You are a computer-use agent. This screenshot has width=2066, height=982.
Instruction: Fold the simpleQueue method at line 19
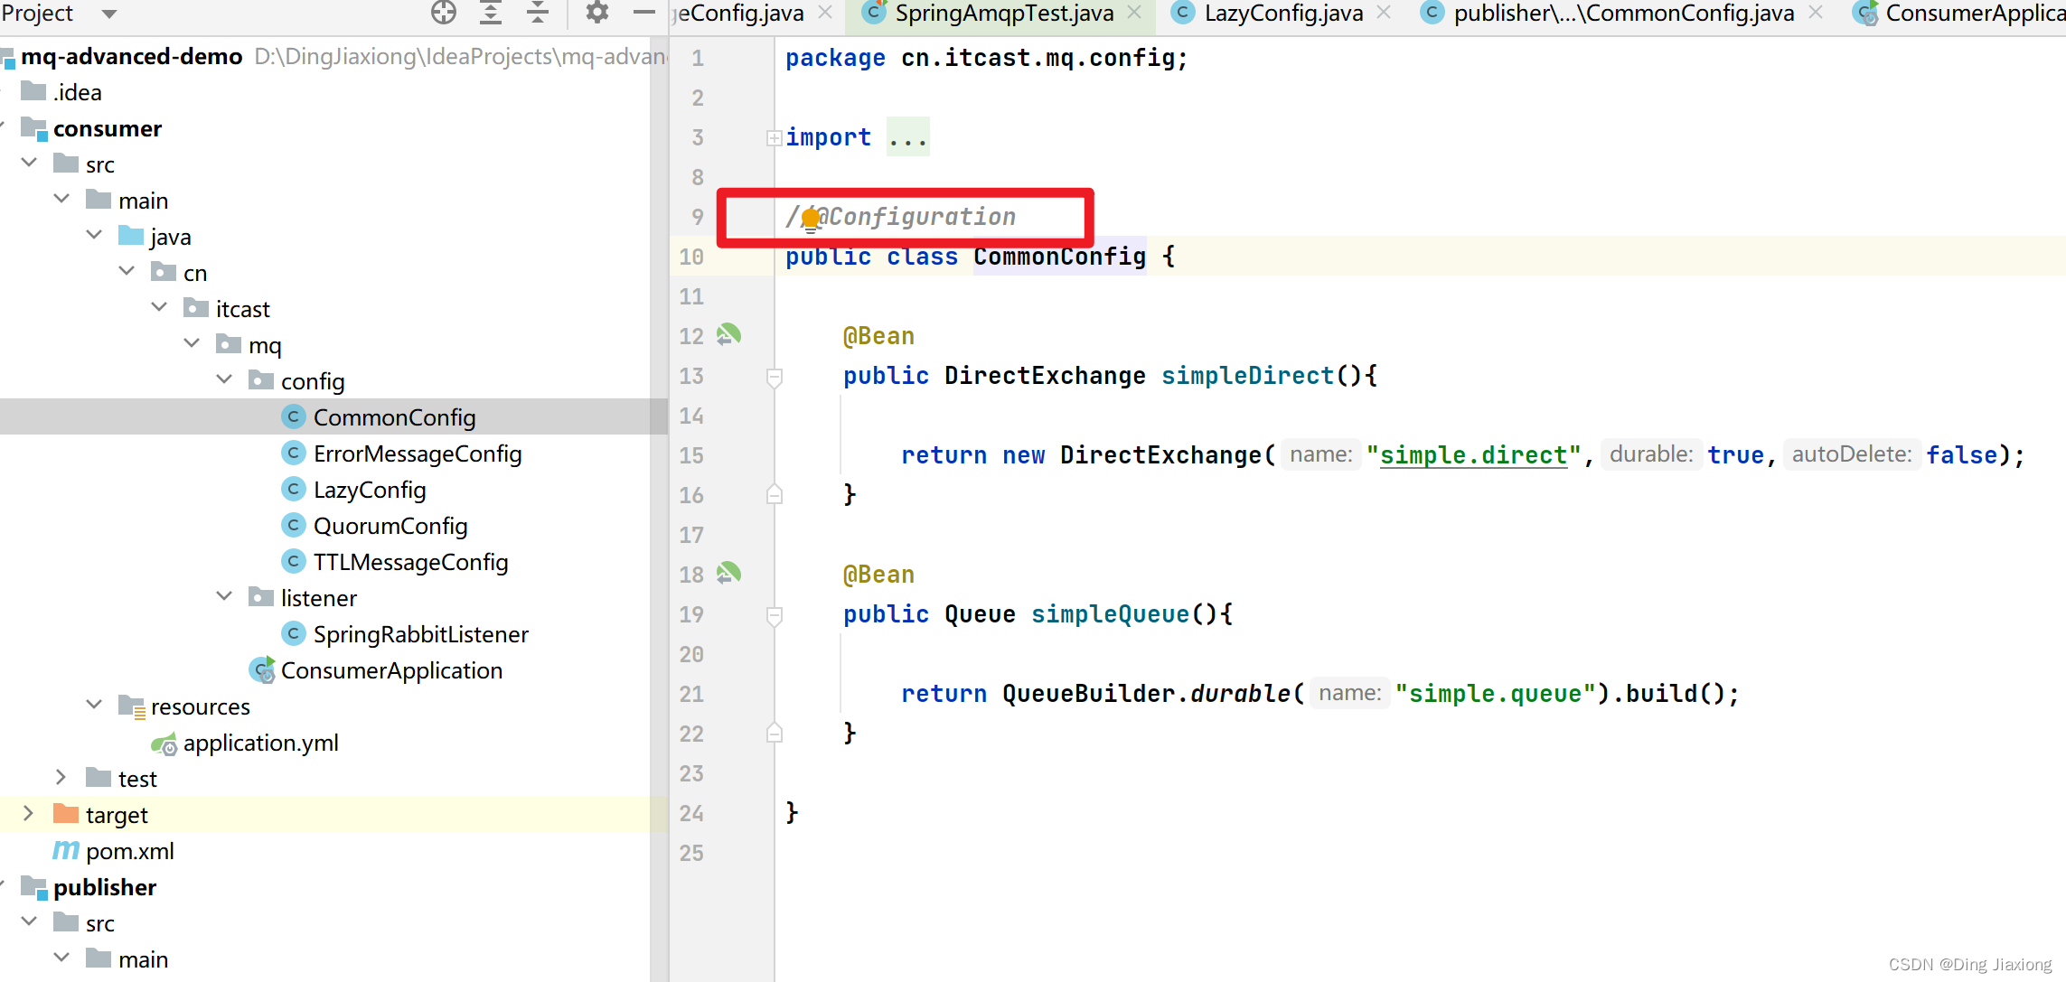click(774, 615)
